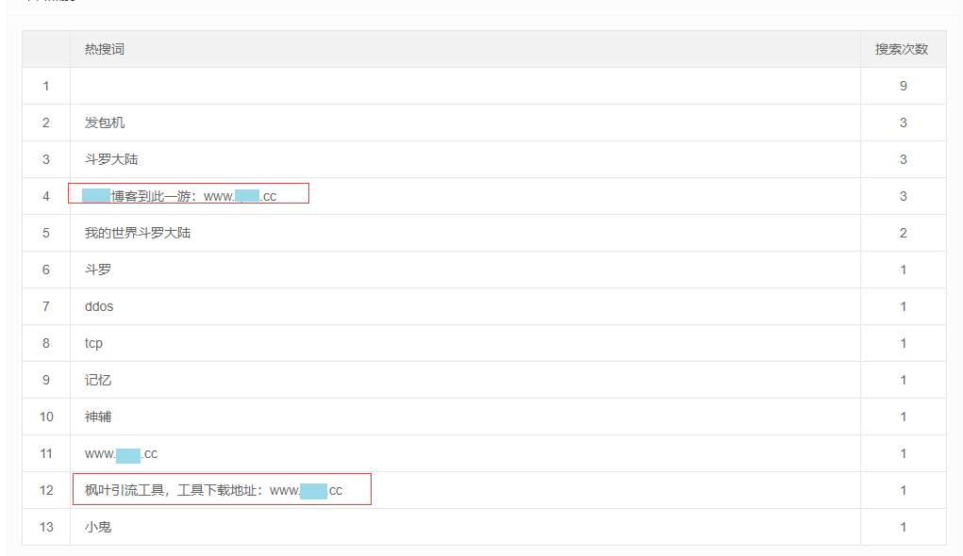Click the 斗罗大陆 keyword in row 3

(111, 159)
